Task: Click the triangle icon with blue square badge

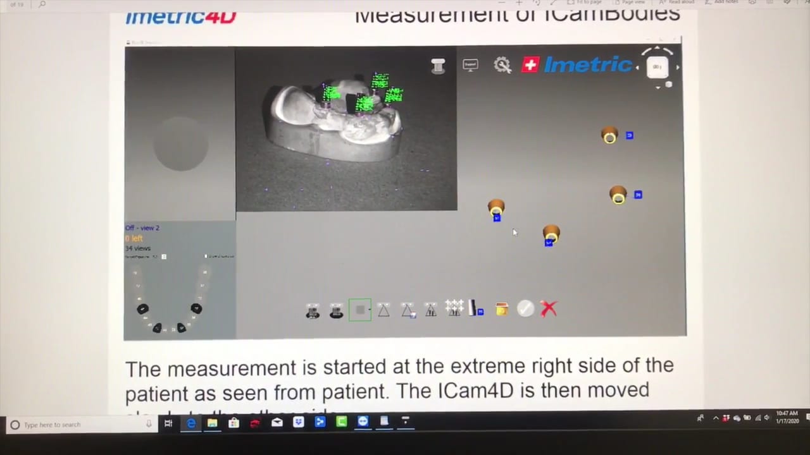Action: point(408,310)
